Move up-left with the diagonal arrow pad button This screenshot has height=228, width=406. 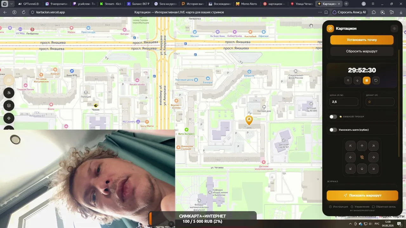pos(350,146)
